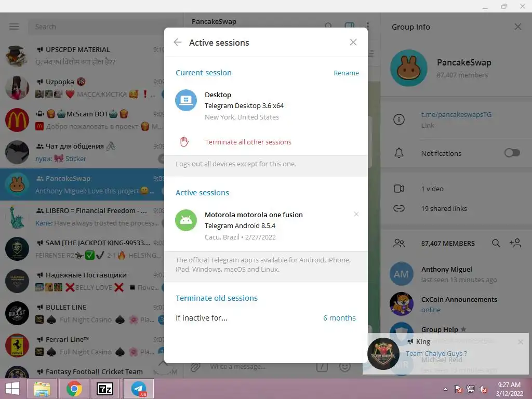Screen dimensions: 532x399
Task: Open the Windows Start button
Action: point(12,389)
